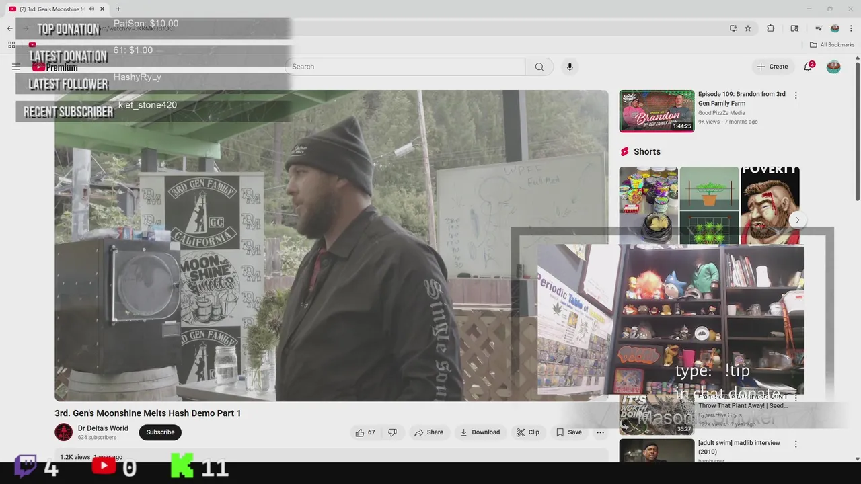The height and width of the screenshot is (484, 861).
Task: Dislike the video with thumbs down
Action: 392,432
